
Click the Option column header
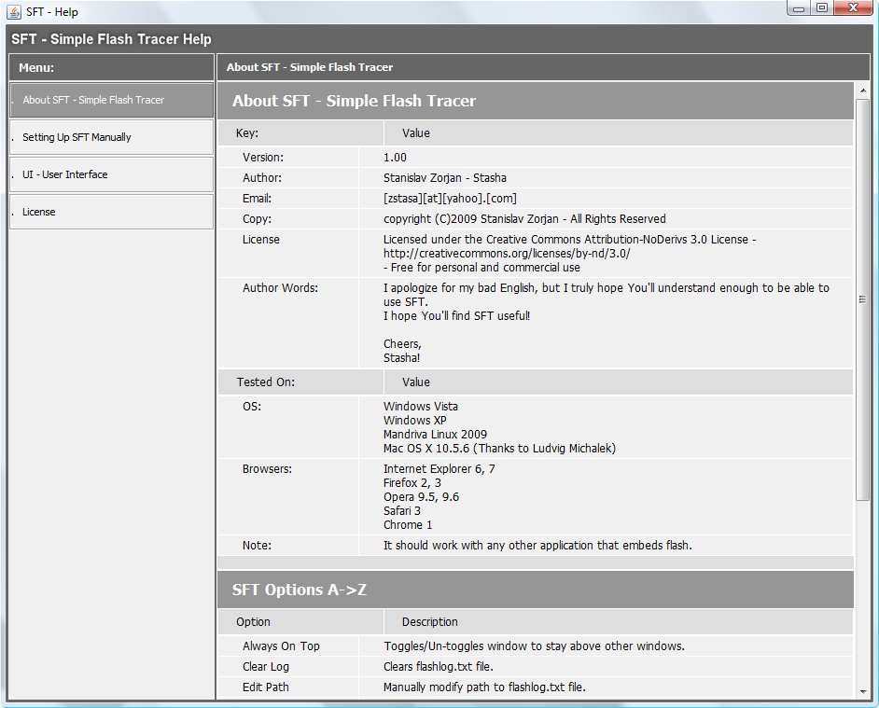coord(254,621)
